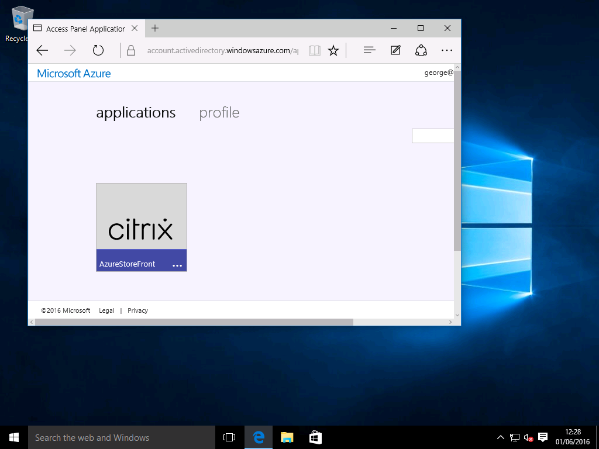Add page to favorites star icon

(333, 51)
